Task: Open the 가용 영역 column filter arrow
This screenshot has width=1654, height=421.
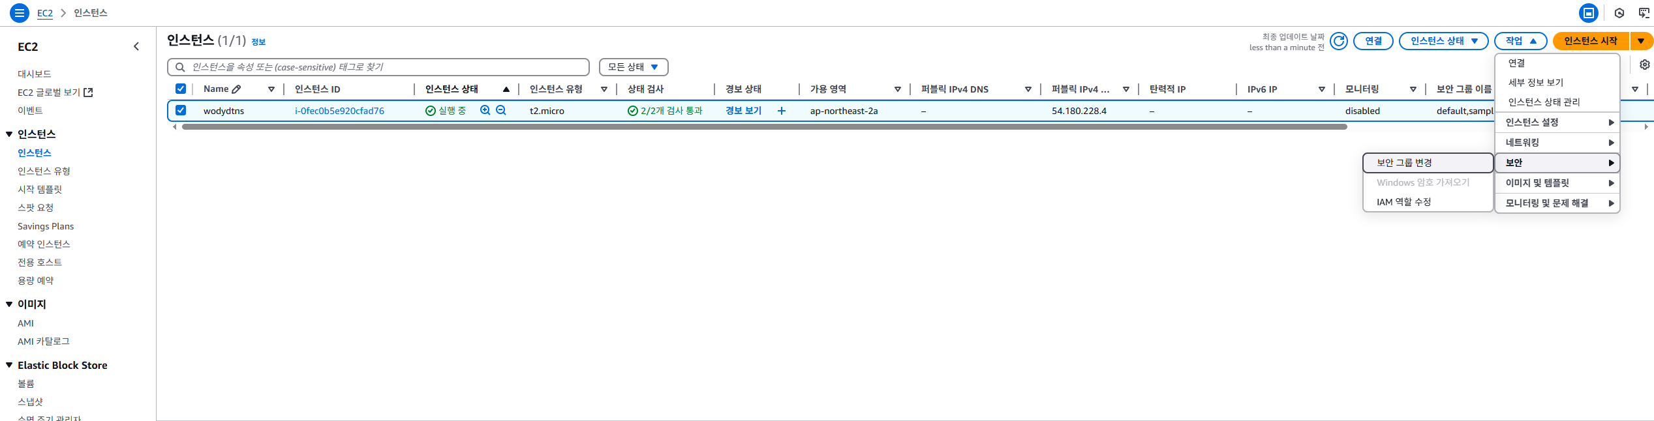Action: coord(898,89)
